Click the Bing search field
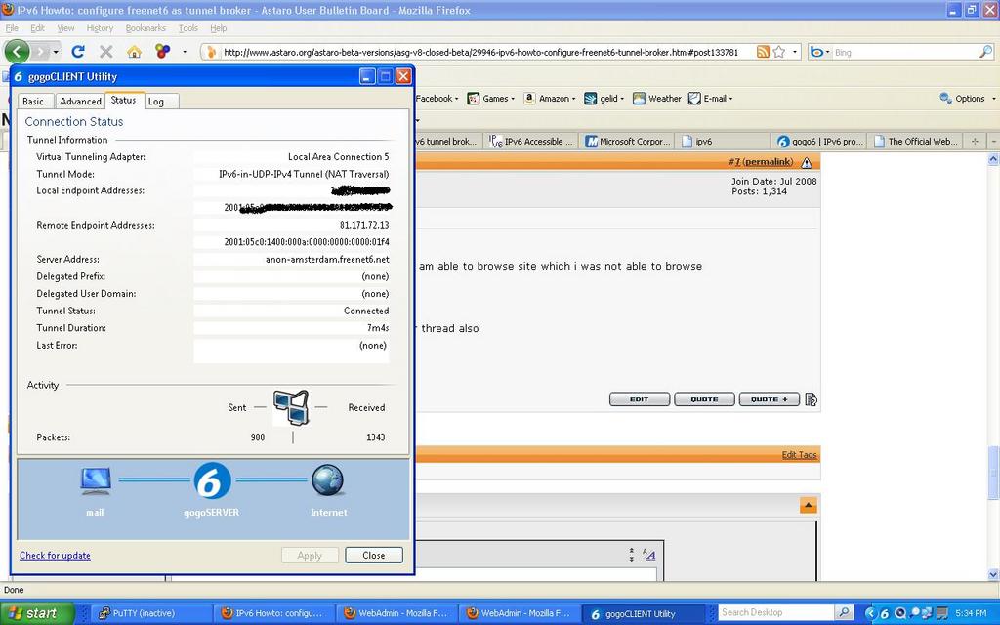 click(905, 53)
